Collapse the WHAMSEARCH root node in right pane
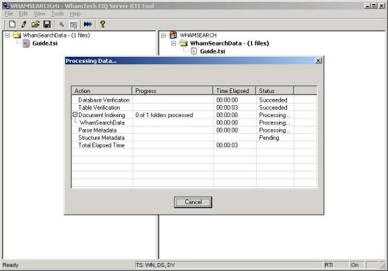The height and width of the screenshot is (271, 388). tap(163, 35)
